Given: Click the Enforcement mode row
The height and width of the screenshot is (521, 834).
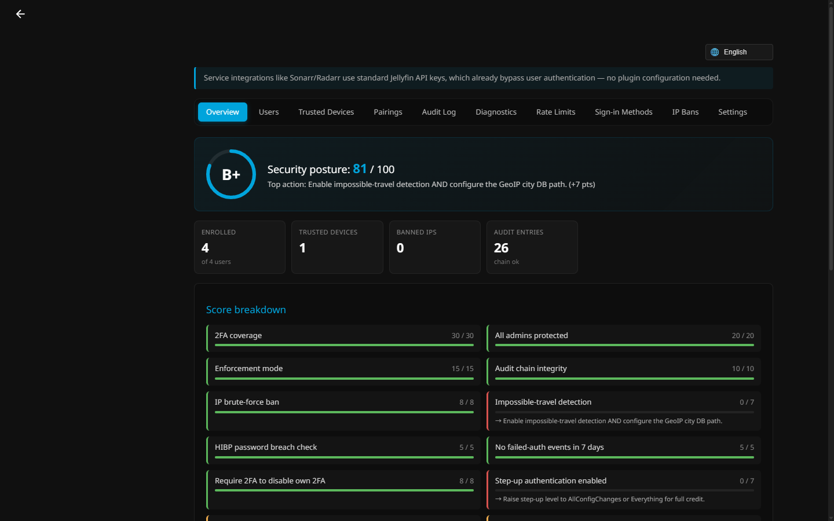Looking at the screenshot, I should pyautogui.click(x=343, y=372).
